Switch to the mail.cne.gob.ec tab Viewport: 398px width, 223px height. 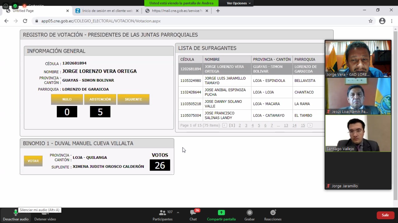tap(177, 11)
